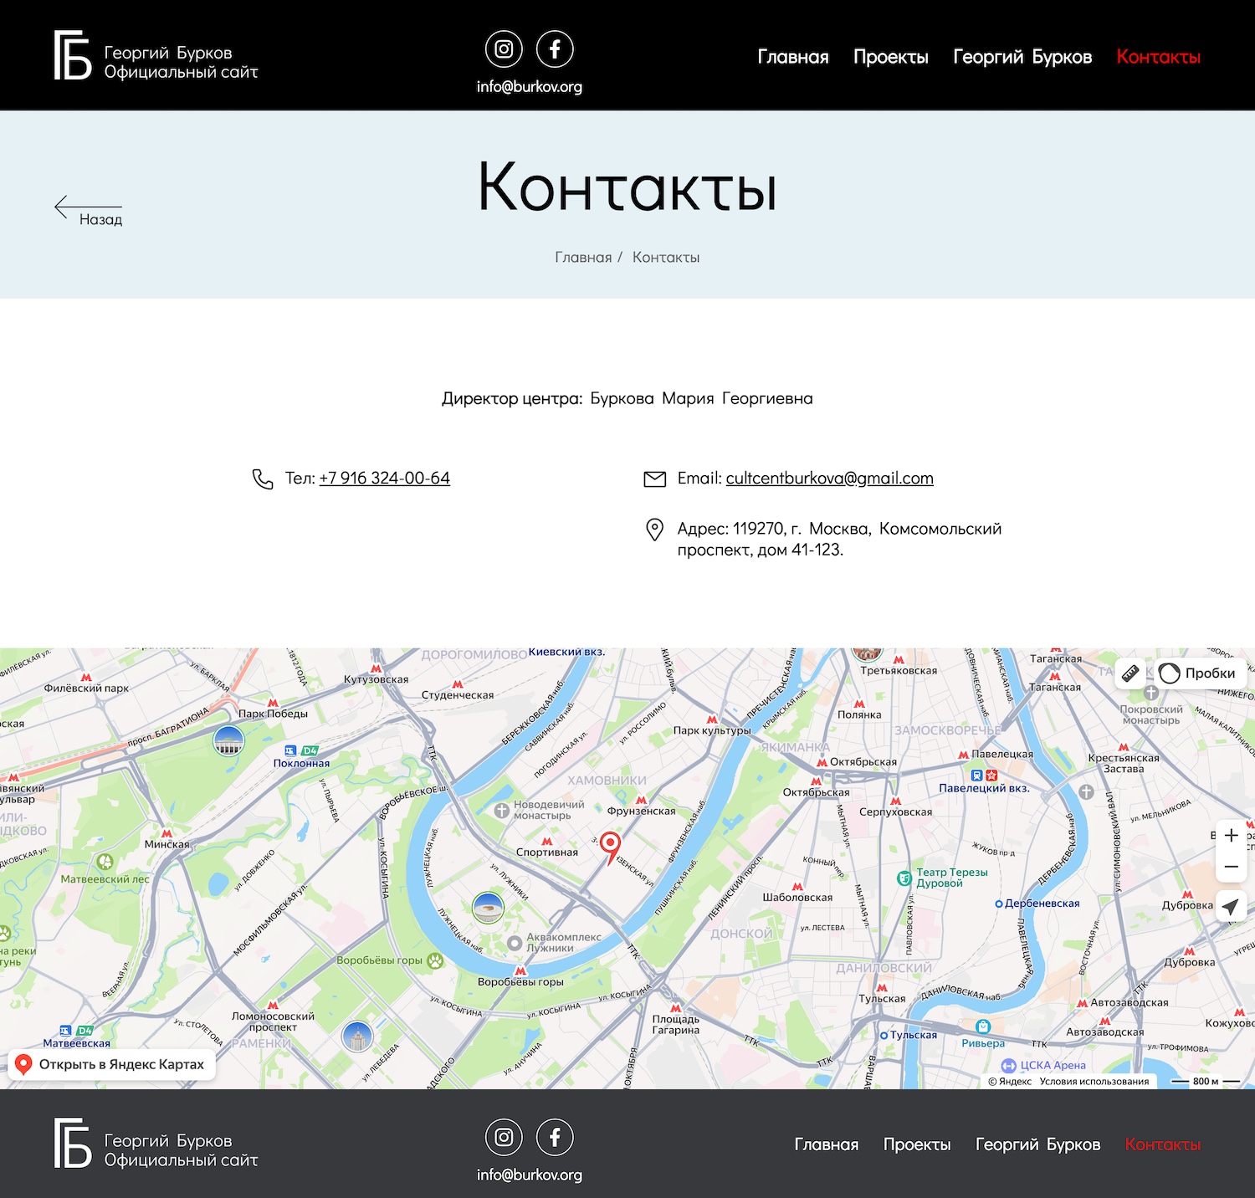Zoom out on the map with minus
This screenshot has width=1255, height=1198.
[1231, 867]
